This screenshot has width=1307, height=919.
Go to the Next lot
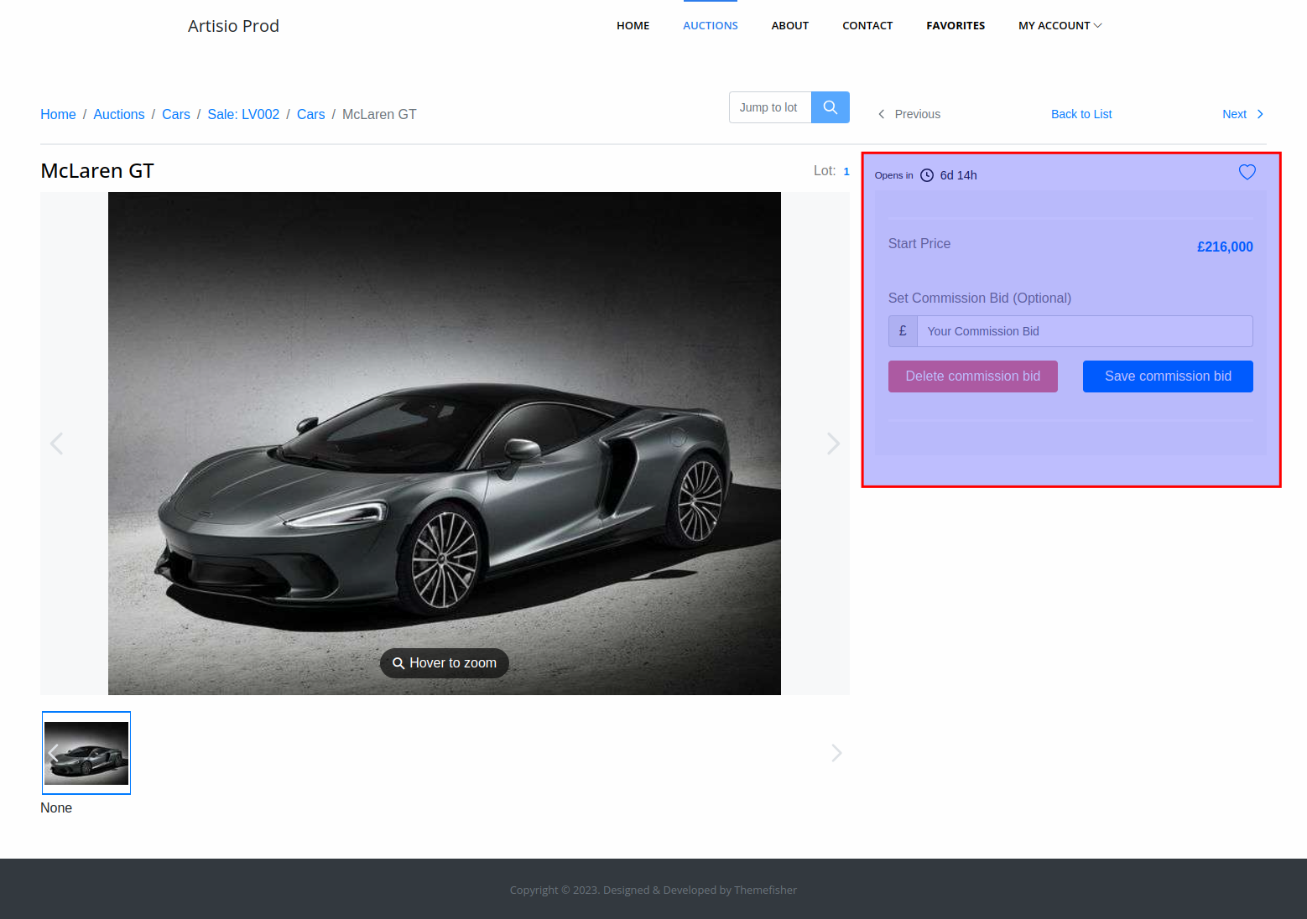tap(1243, 114)
